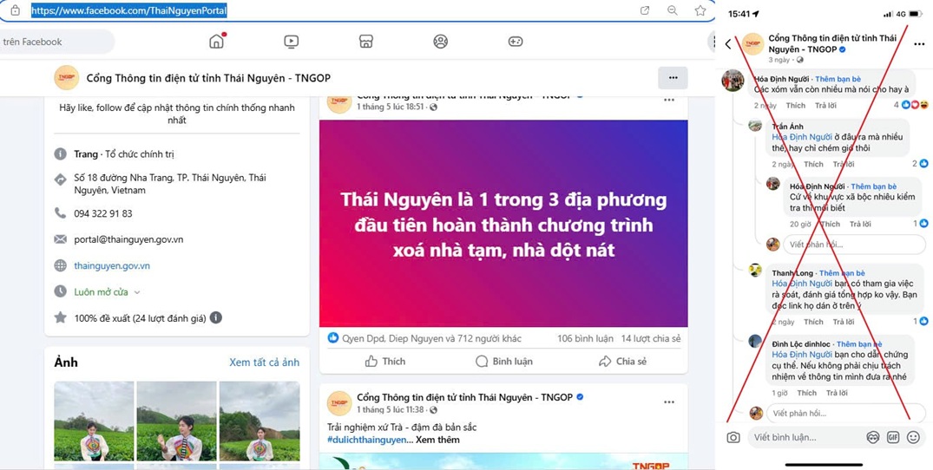Select the Facebook URL in address bar
This screenshot has width=933, height=470.
click(x=129, y=10)
